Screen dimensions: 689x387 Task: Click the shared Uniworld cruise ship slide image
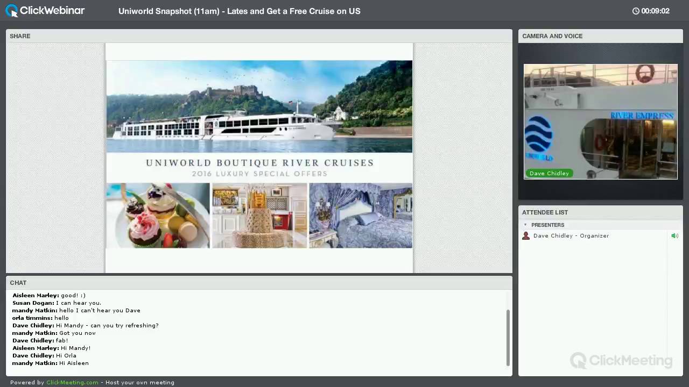[259, 106]
